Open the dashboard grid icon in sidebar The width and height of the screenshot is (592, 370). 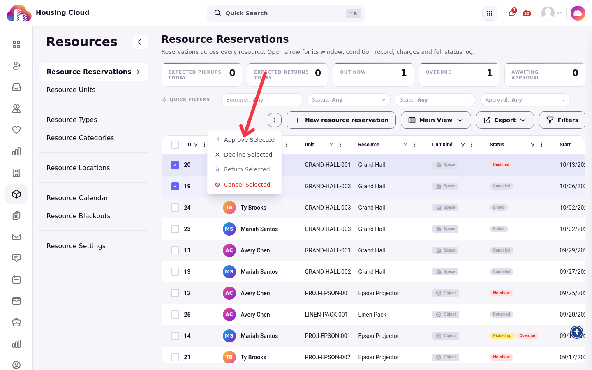coord(16,44)
